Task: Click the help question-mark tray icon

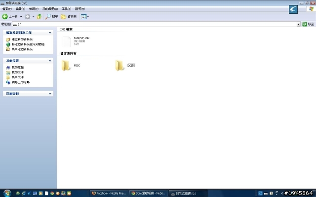Action: pyautogui.click(x=271, y=194)
